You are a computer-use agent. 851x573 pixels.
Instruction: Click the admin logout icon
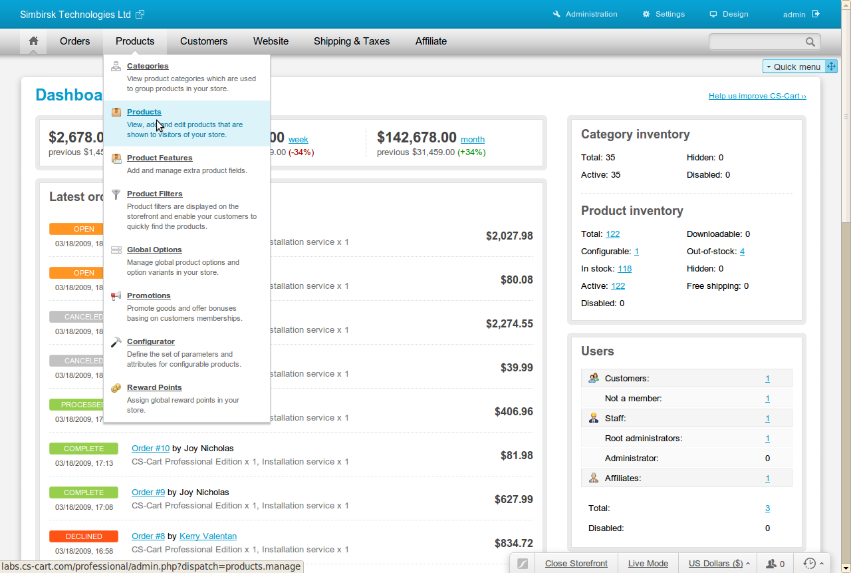(x=816, y=14)
